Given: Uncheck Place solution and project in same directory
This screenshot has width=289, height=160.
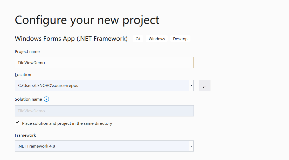Looking at the screenshot, I should pos(17,123).
